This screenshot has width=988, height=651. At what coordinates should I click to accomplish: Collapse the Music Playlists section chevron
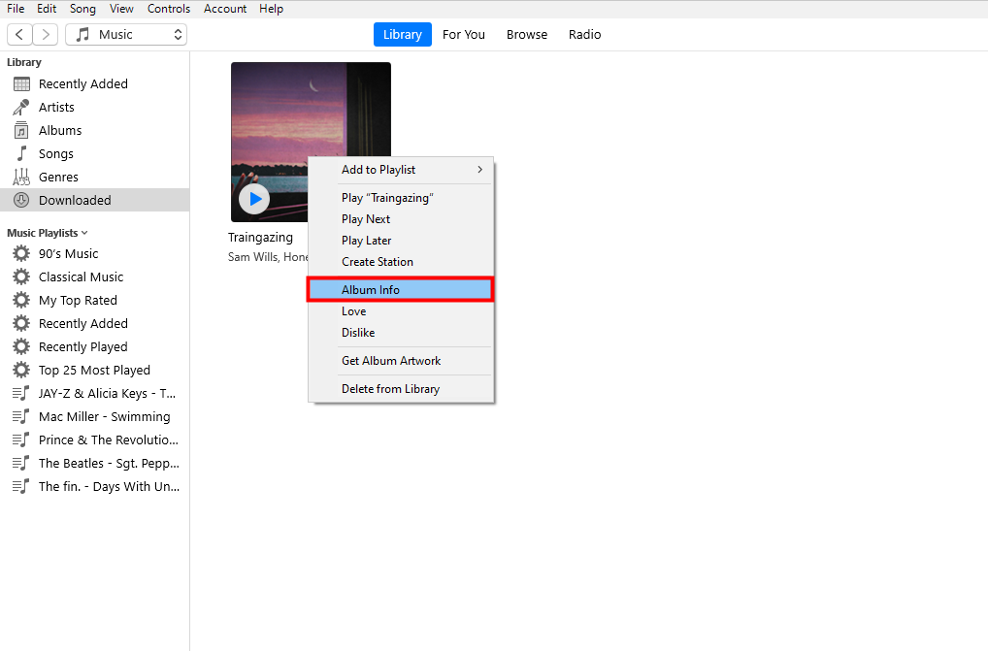pyautogui.click(x=84, y=233)
